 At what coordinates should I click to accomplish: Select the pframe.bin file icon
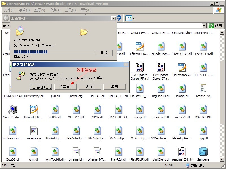(x=76, y=152)
